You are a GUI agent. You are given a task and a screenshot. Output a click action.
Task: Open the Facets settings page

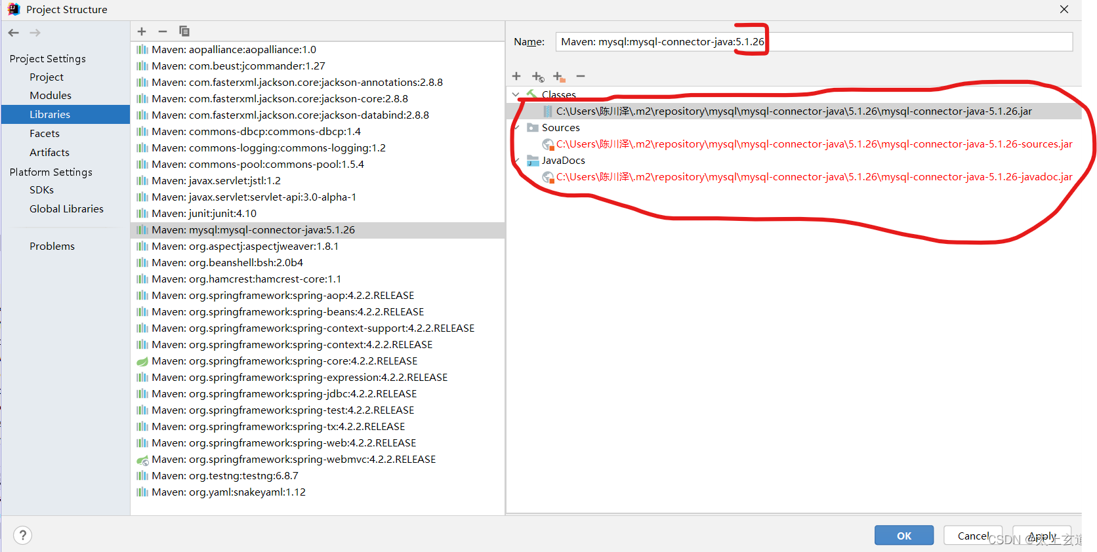45,133
